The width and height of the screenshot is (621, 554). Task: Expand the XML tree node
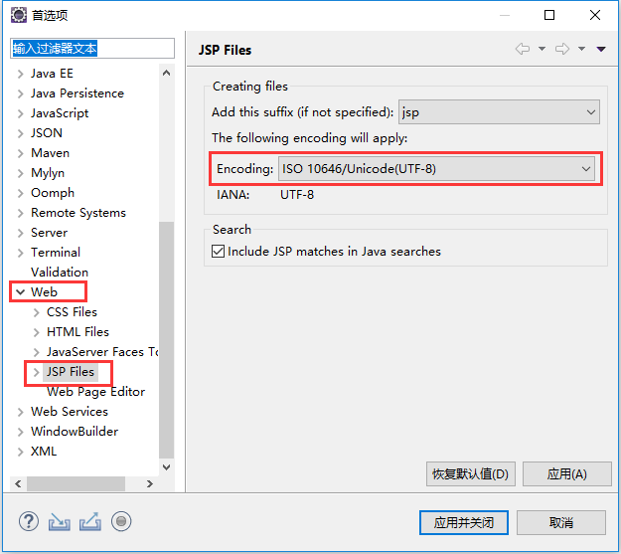21,452
